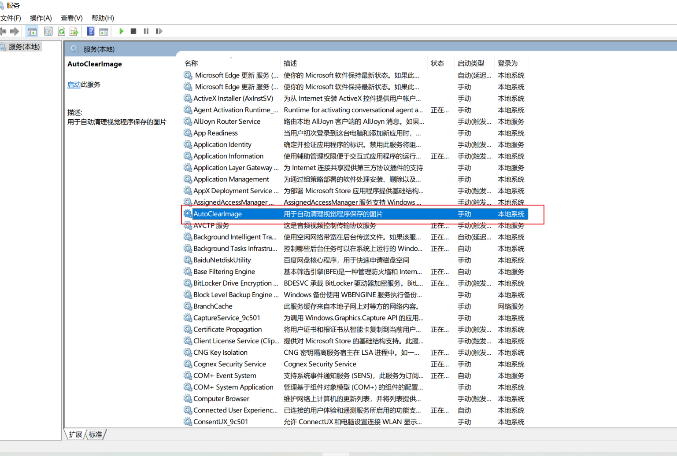The width and height of the screenshot is (677, 456).
Task: Click the Back arrow toolbar icon
Action: (x=3, y=31)
